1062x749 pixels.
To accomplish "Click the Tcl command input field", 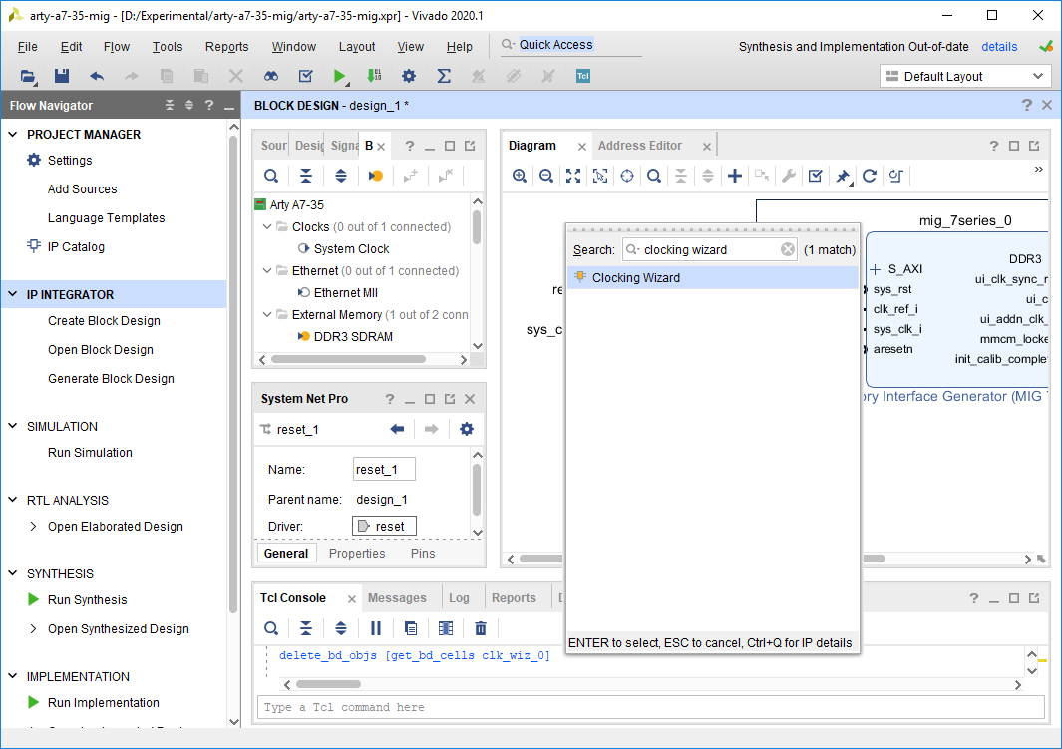I will click(x=651, y=708).
